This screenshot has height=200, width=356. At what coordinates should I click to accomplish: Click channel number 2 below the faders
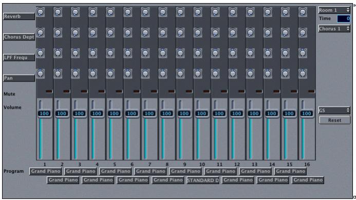click(62, 165)
